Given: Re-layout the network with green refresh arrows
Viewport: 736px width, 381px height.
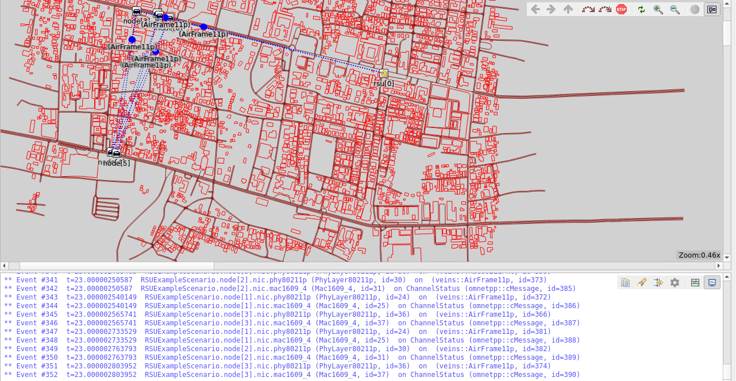Looking at the screenshot, I should [x=641, y=9].
